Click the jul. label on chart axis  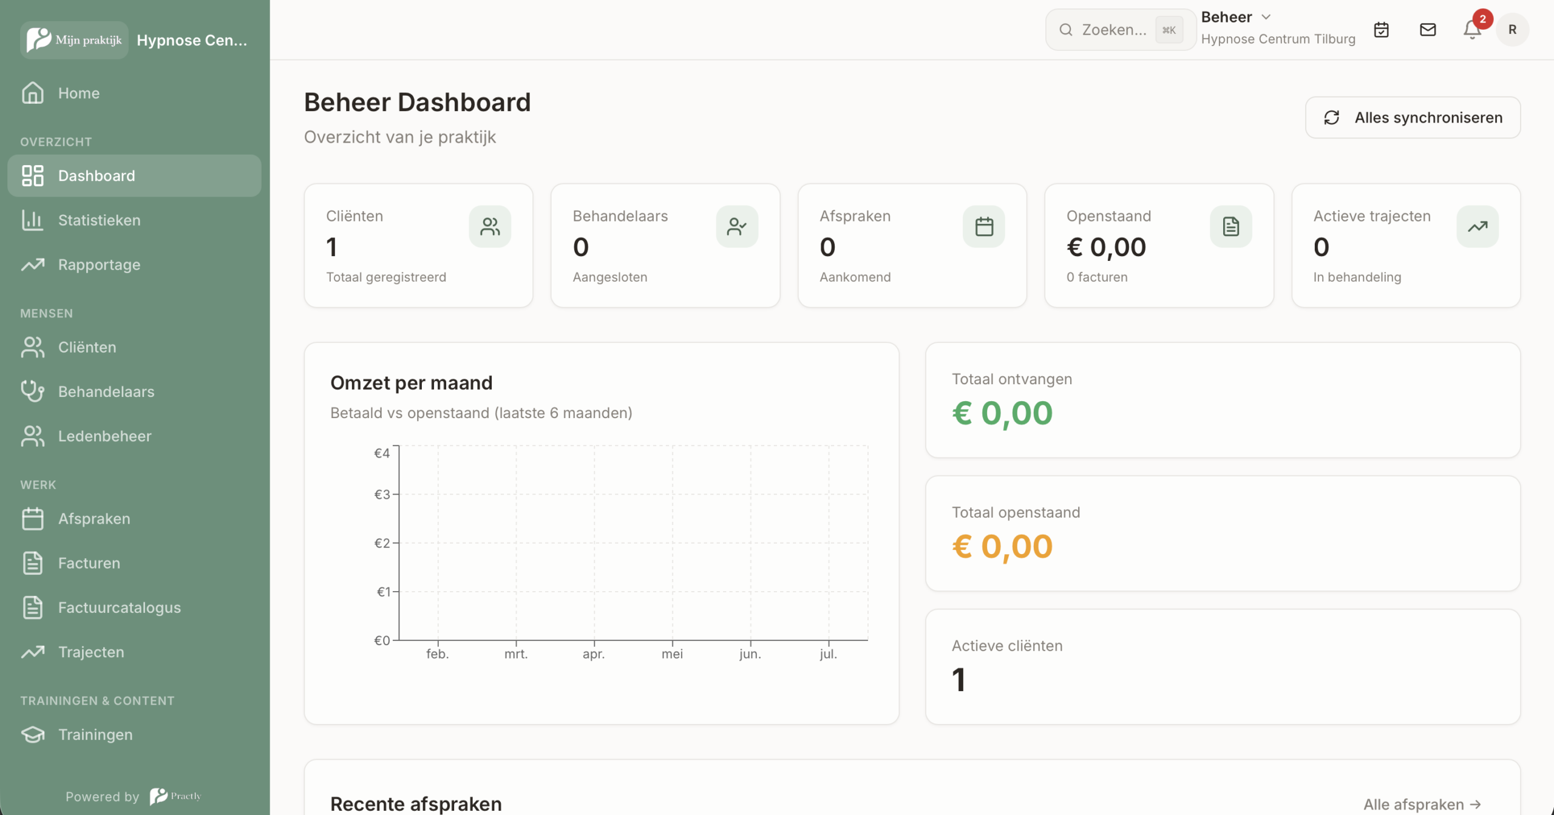tap(828, 654)
